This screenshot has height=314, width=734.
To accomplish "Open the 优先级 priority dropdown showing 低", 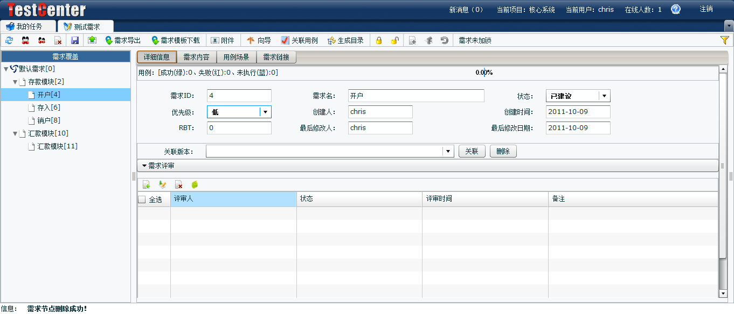I will click(266, 112).
